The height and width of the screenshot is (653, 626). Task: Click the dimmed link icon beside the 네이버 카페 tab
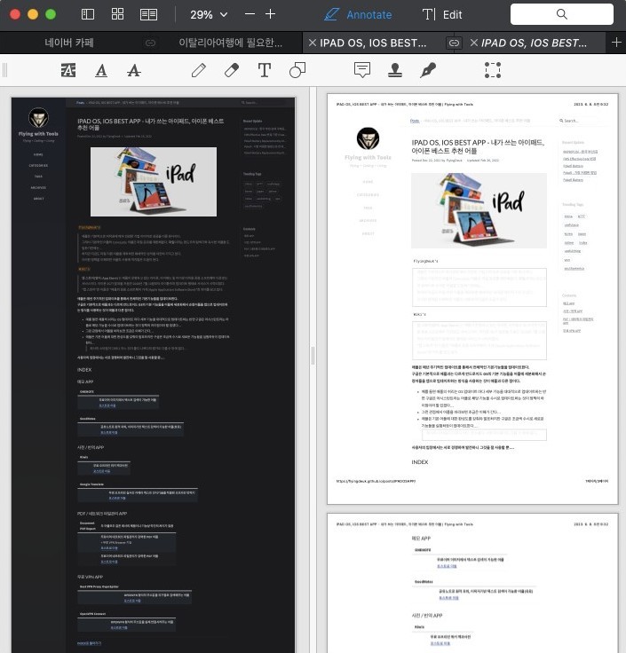(150, 43)
